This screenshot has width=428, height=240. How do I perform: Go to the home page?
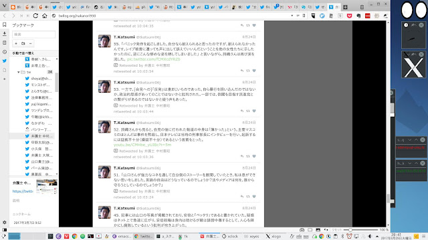(x=45, y=16)
